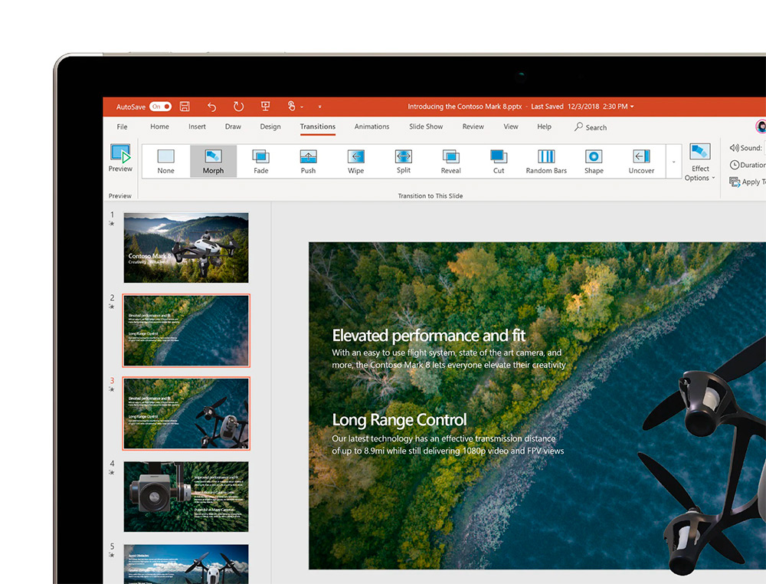Open the File menu

tap(122, 126)
